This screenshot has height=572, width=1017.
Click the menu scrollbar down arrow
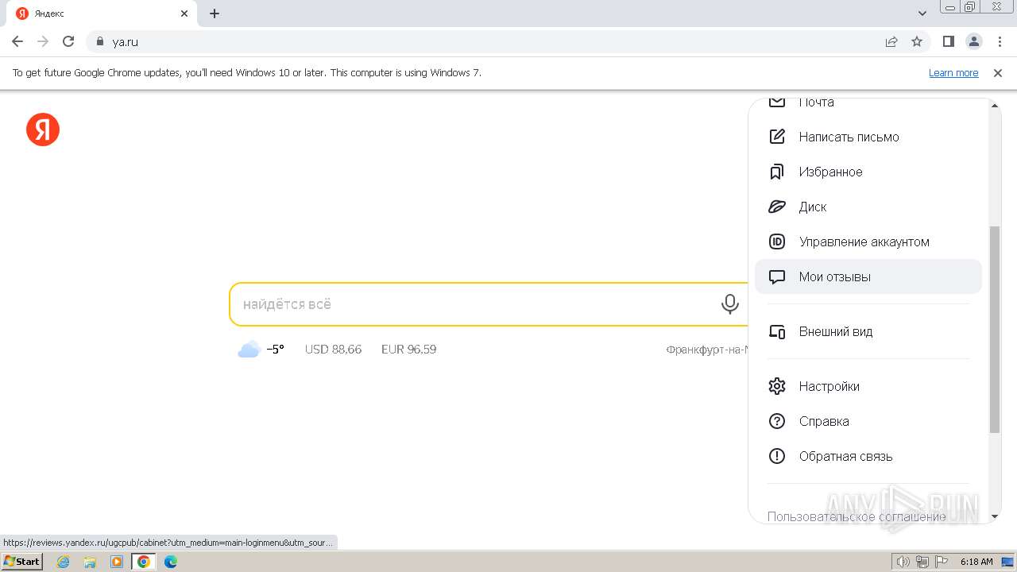pyautogui.click(x=995, y=516)
